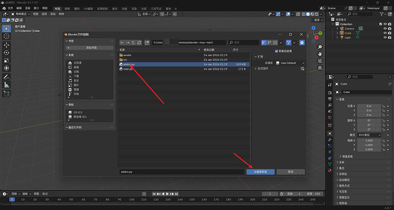Open the Modifiers wrench properties tab
Viewport: 394px width, 210px height.
[330, 140]
